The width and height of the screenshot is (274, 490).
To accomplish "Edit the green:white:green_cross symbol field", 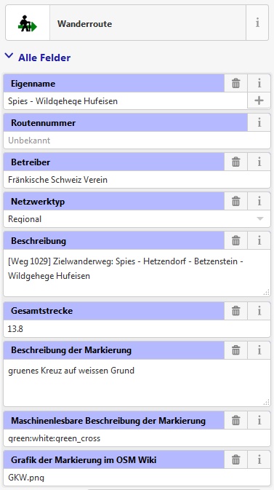I will click(x=137, y=438).
